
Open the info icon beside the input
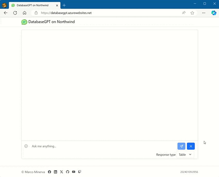pos(26,146)
